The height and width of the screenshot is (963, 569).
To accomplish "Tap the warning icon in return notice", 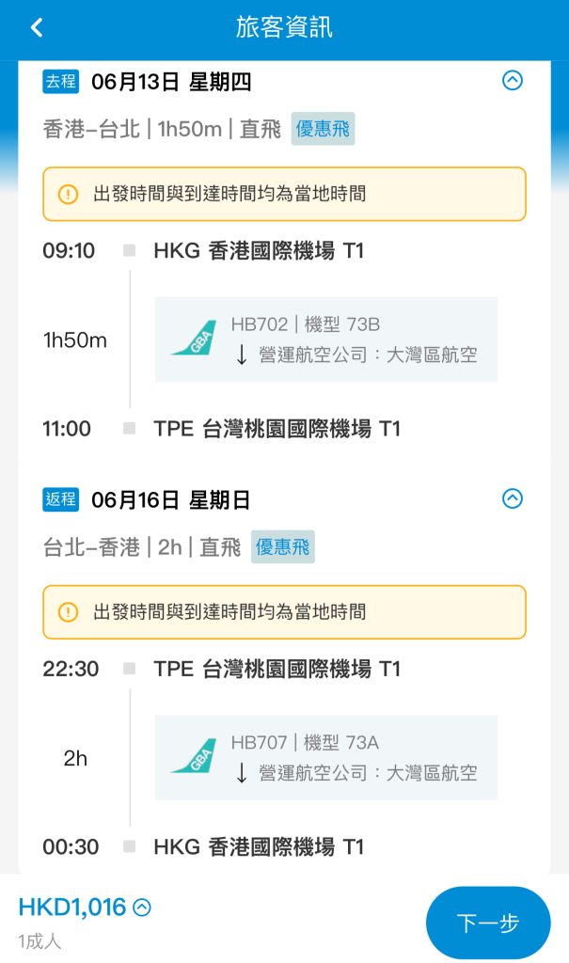I will coord(68,612).
